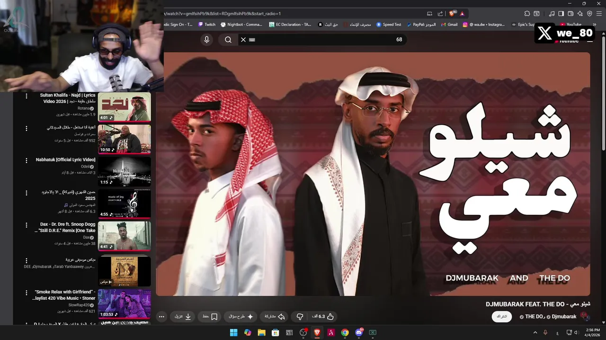606x340 pixels.
Task: Click the SlowRap420 channel name
Action: tap(79, 305)
